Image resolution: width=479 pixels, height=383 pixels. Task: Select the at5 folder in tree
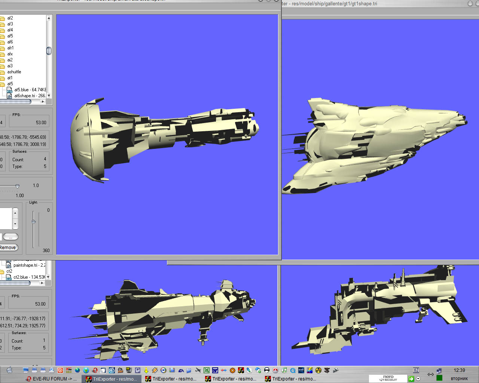10,84
